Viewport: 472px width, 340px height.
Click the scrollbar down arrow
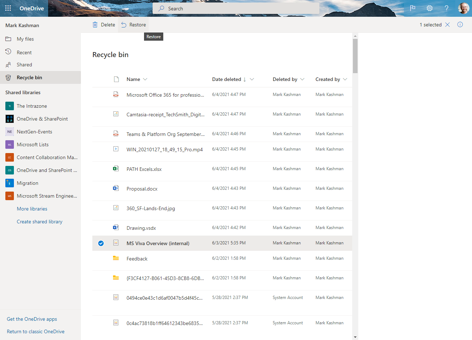(x=355, y=337)
